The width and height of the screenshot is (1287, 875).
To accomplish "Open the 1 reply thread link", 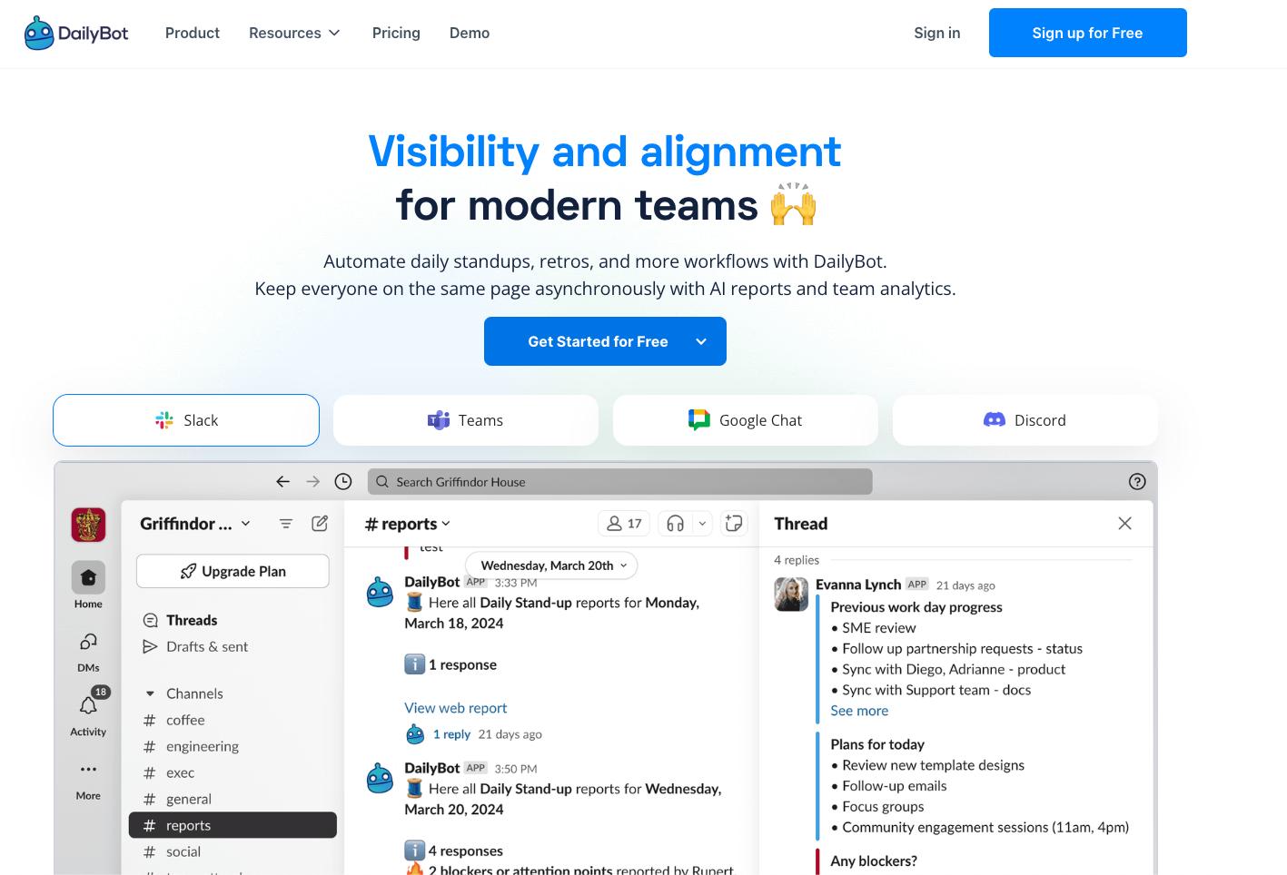I will pyautogui.click(x=451, y=734).
